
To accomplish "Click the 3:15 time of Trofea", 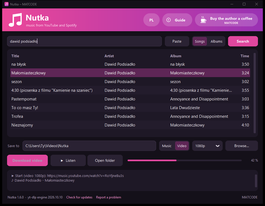I will (x=245, y=116).
